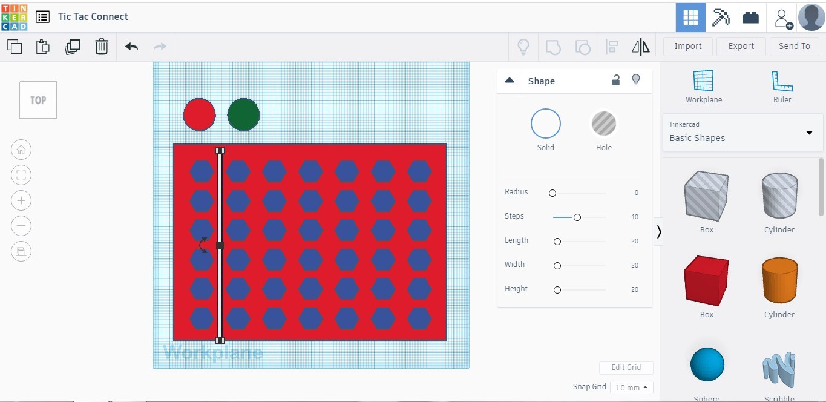Click the Ungroup shapes icon
Viewport: 826px width, 402px height.
coord(582,47)
